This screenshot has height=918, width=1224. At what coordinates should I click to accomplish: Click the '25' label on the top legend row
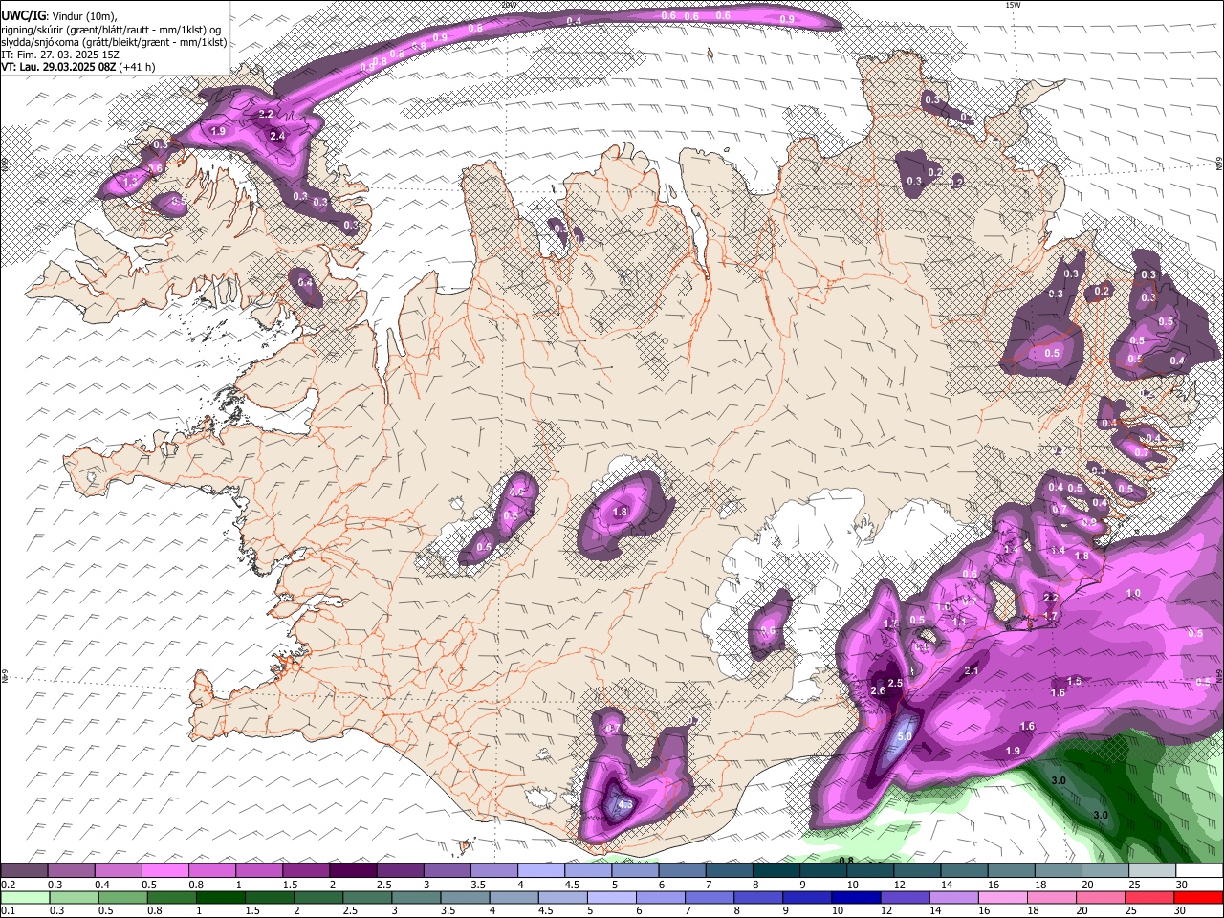(x=1134, y=885)
